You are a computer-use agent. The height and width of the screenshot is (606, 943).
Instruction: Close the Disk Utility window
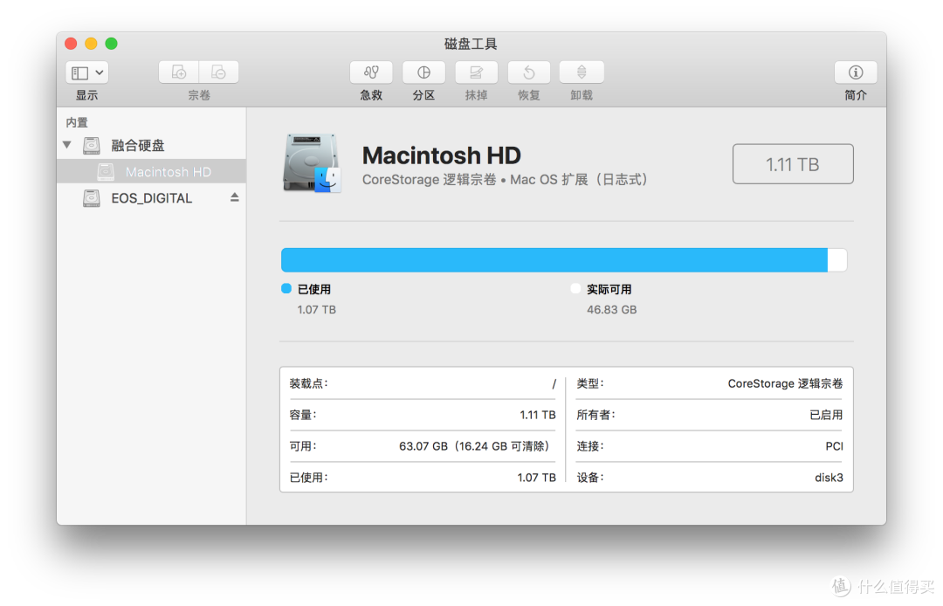(x=71, y=44)
